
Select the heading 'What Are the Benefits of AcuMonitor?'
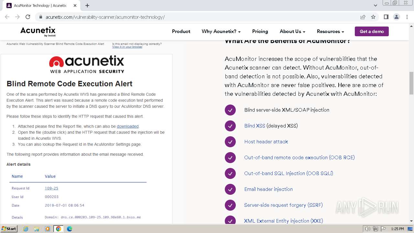[288, 41]
